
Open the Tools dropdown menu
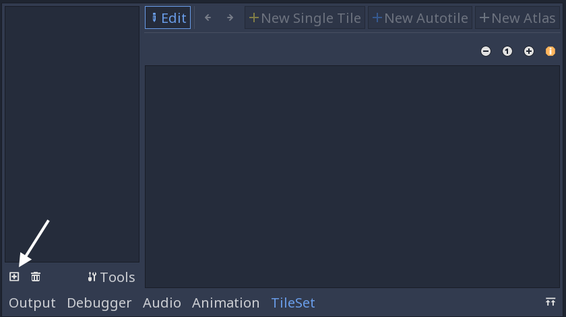tap(111, 277)
